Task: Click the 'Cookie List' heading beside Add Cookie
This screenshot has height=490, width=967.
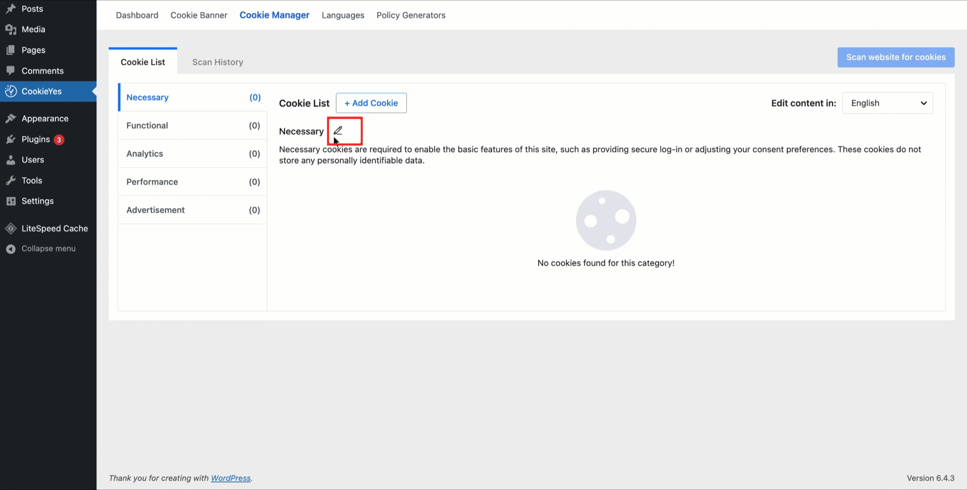Action: (x=304, y=103)
